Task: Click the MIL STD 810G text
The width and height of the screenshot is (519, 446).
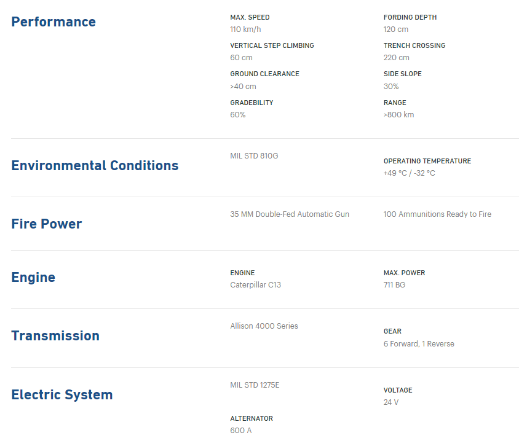Action: pos(254,155)
